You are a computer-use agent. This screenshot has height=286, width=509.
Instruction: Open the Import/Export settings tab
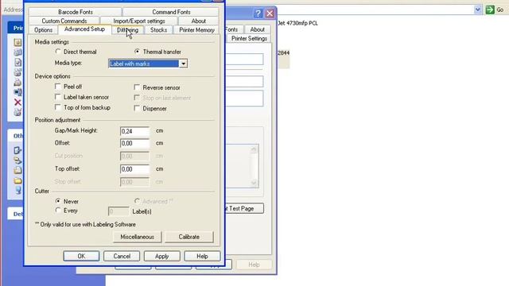[x=139, y=21]
